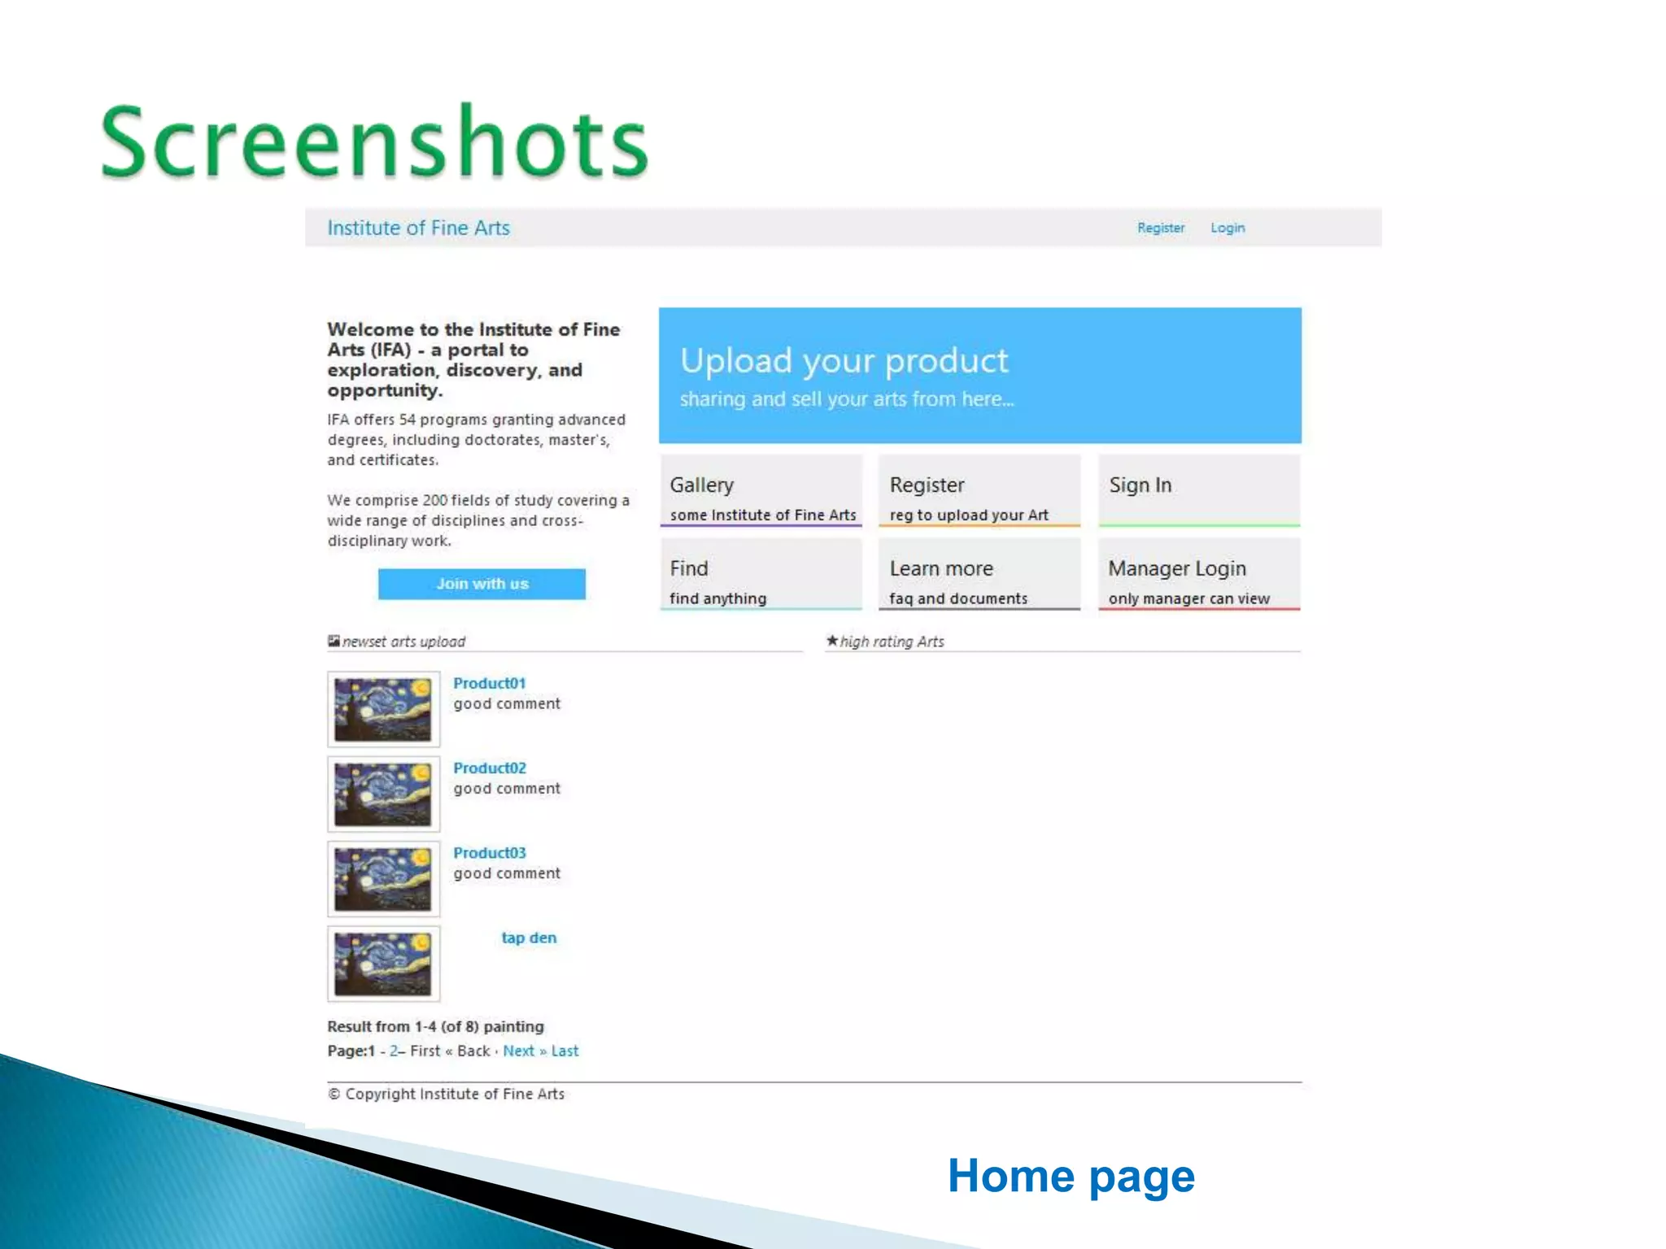Open the Register tile to upload art
Image resolution: width=1666 pixels, height=1249 pixels.
(979, 491)
